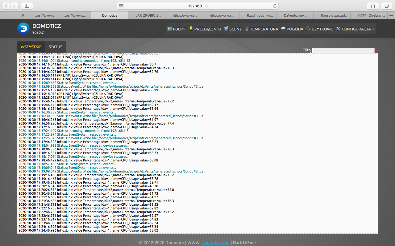Click the Domoticz logo icon

point(23,29)
